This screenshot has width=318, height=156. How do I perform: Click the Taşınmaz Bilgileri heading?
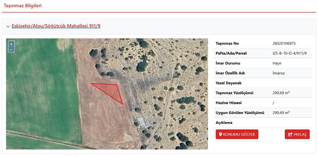click(x=23, y=6)
